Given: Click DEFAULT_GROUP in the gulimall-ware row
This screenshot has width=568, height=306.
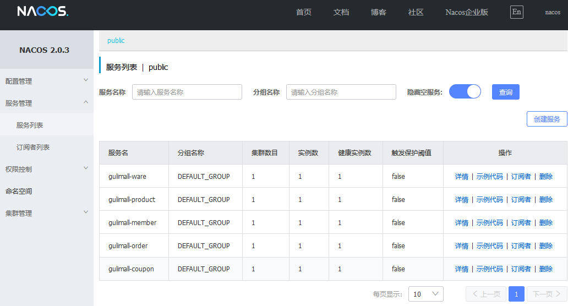Looking at the screenshot, I should (x=204, y=176).
